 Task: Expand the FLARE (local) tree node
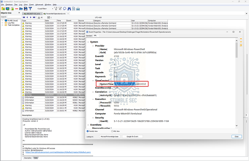(2, 21)
